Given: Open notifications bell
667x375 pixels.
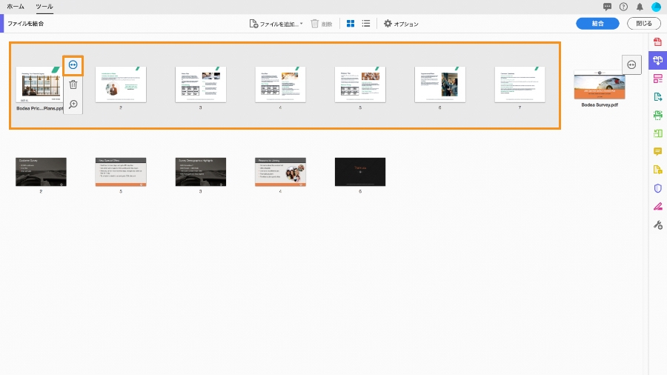Looking at the screenshot, I should pyautogui.click(x=640, y=7).
